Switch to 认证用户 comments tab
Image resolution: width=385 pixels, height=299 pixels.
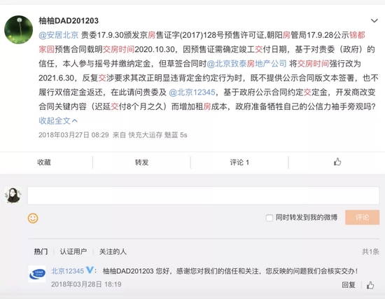[x=73, y=251]
